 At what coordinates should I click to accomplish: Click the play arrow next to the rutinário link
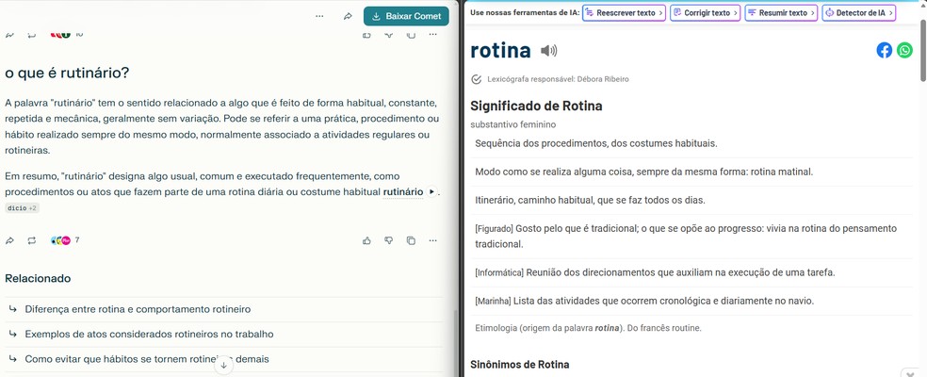coord(431,191)
